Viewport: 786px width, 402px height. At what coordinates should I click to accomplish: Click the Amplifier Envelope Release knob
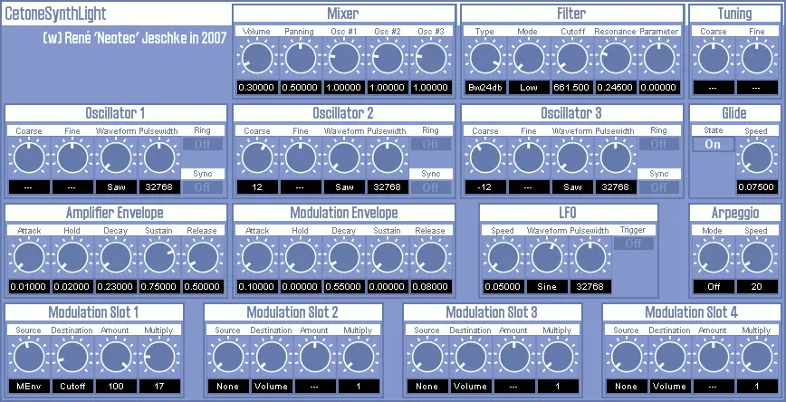(203, 258)
